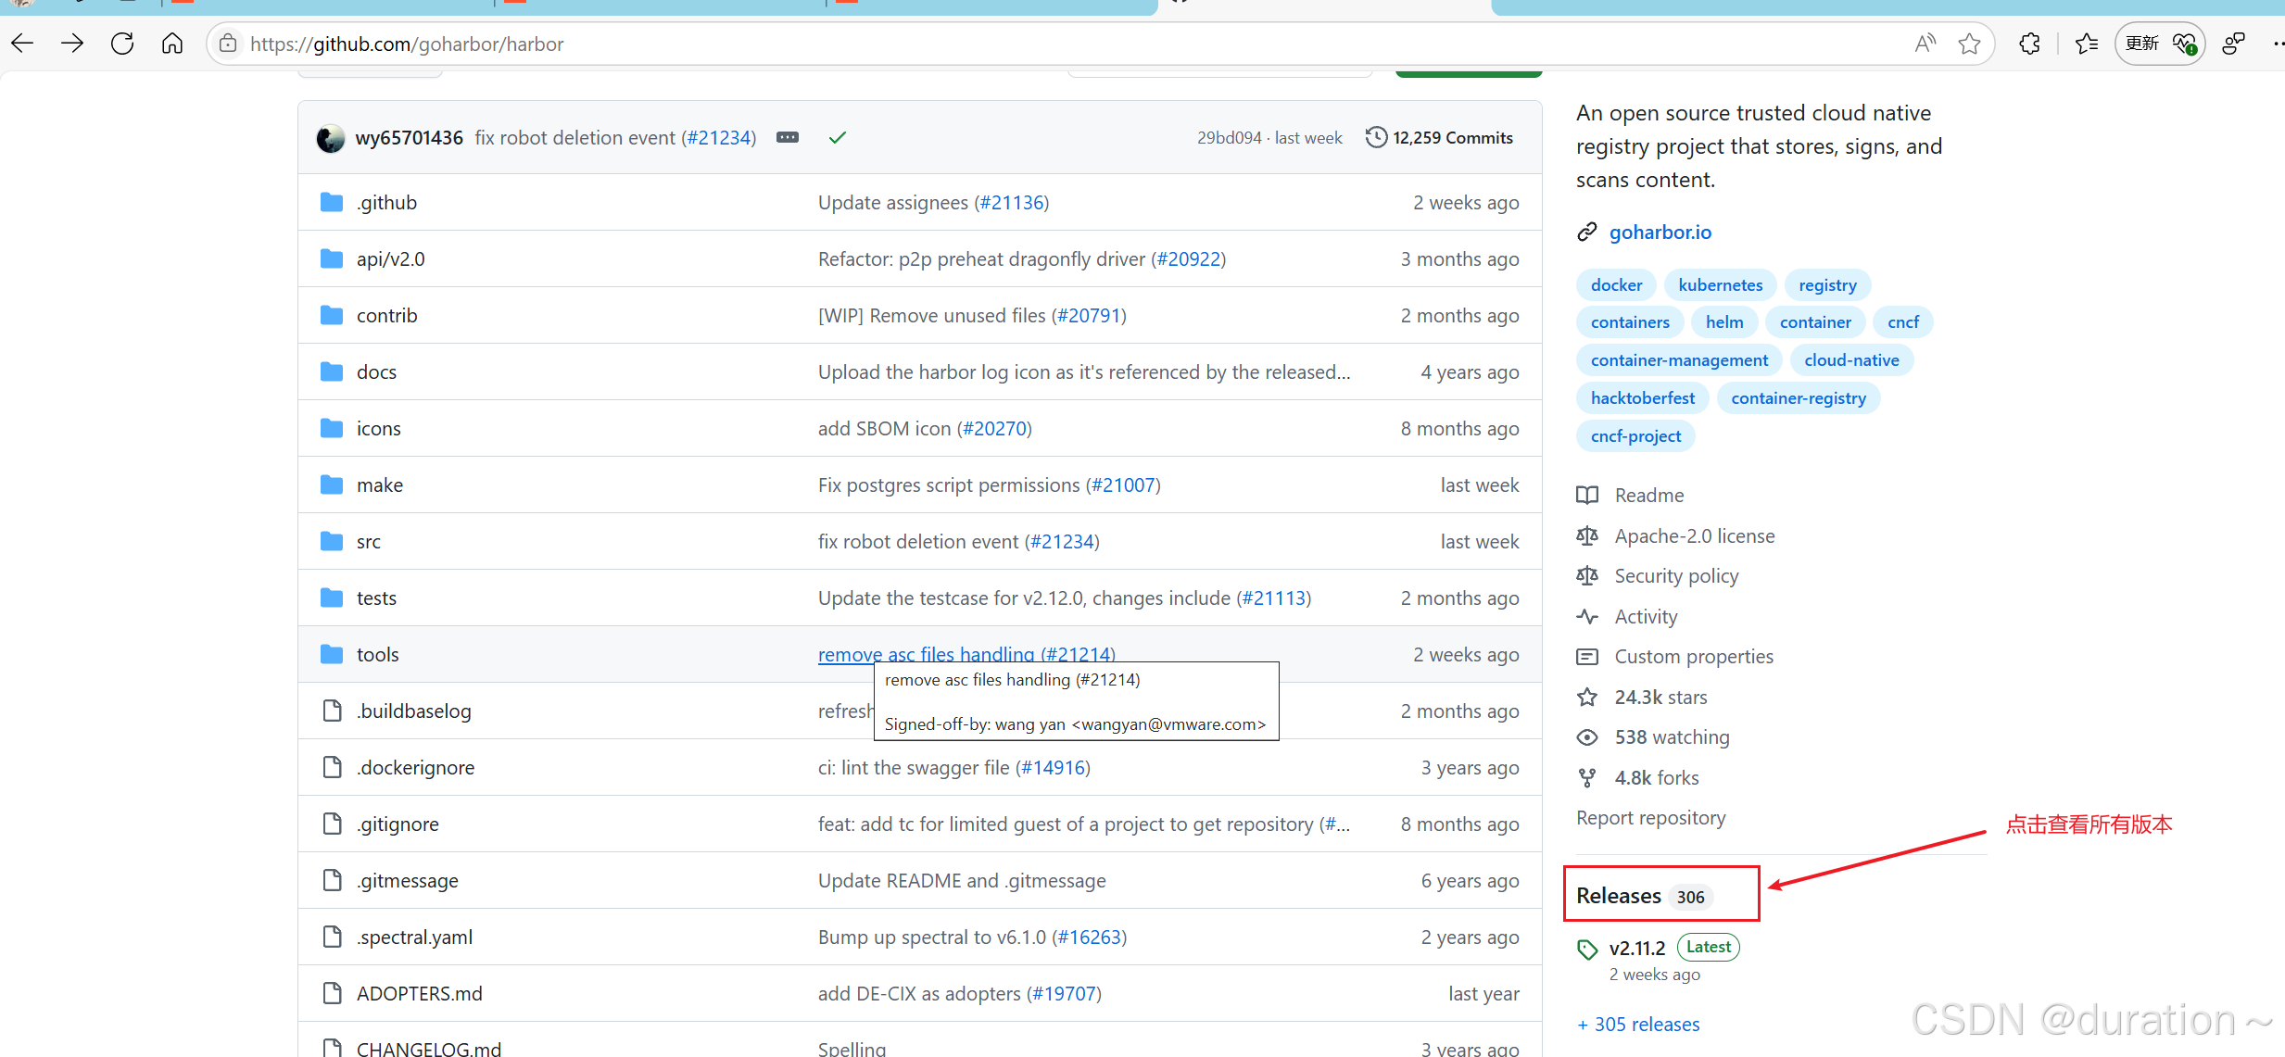This screenshot has height=1057, width=2285.
Task: Open the Readme book icon link
Action: [x=1631, y=495]
